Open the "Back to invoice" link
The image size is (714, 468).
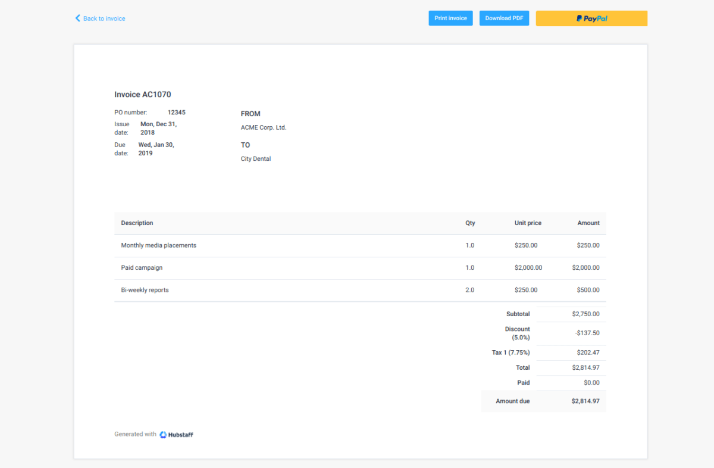[x=104, y=18]
